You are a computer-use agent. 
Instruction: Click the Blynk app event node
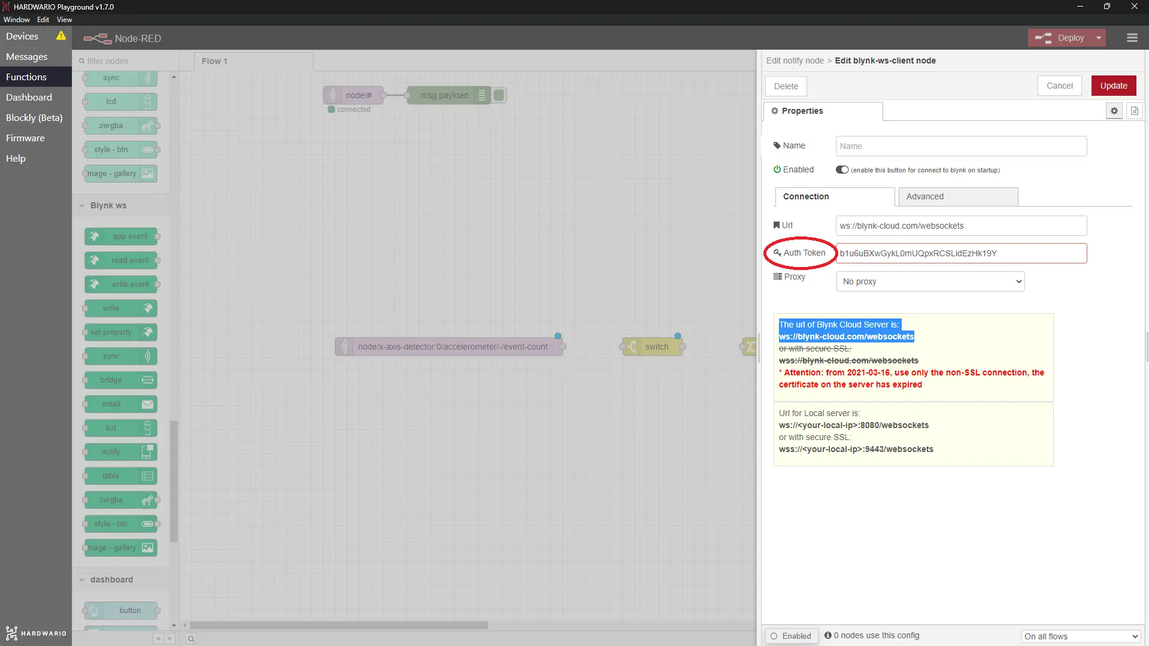pyautogui.click(x=121, y=236)
